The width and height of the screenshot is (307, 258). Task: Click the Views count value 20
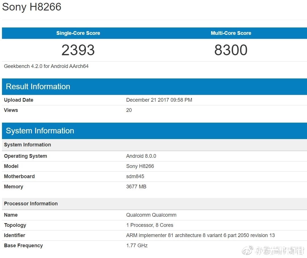(x=129, y=110)
